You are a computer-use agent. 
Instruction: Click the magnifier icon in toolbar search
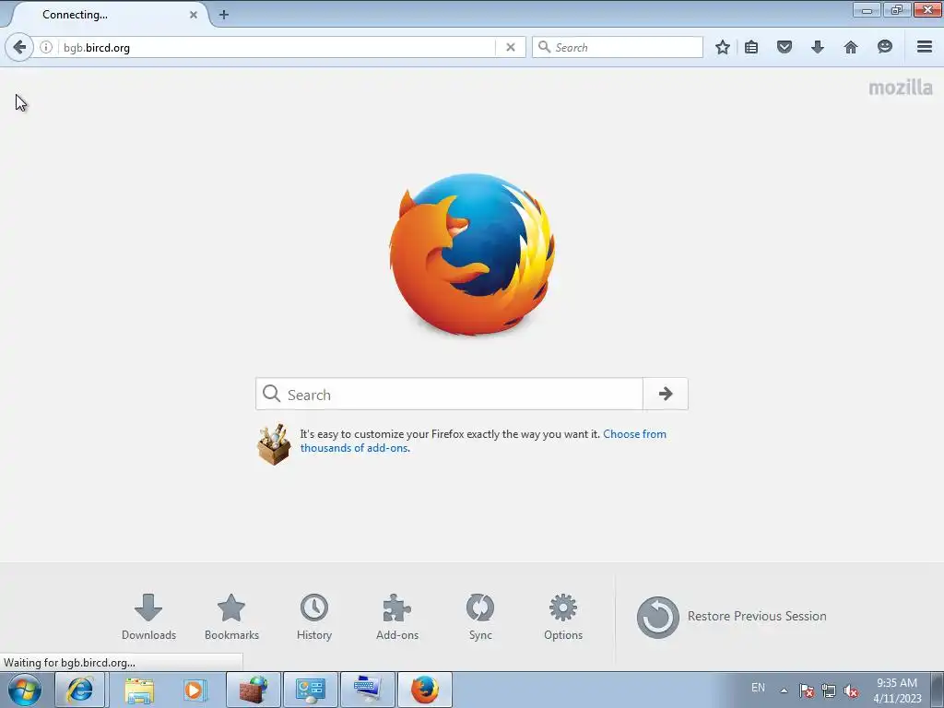(544, 47)
